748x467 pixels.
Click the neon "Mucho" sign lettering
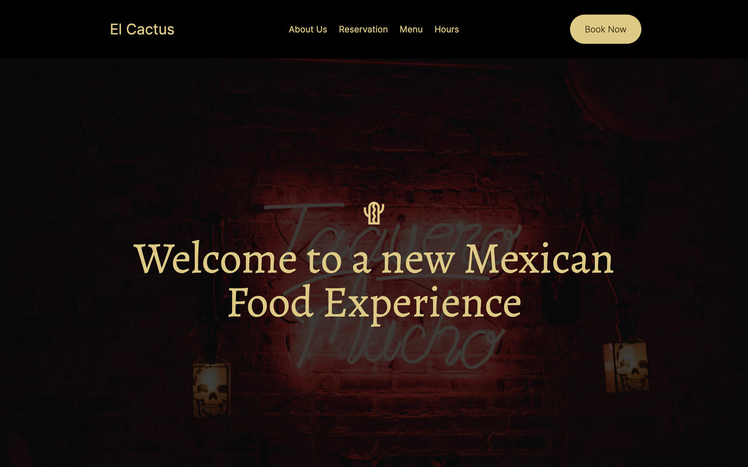pos(400,345)
